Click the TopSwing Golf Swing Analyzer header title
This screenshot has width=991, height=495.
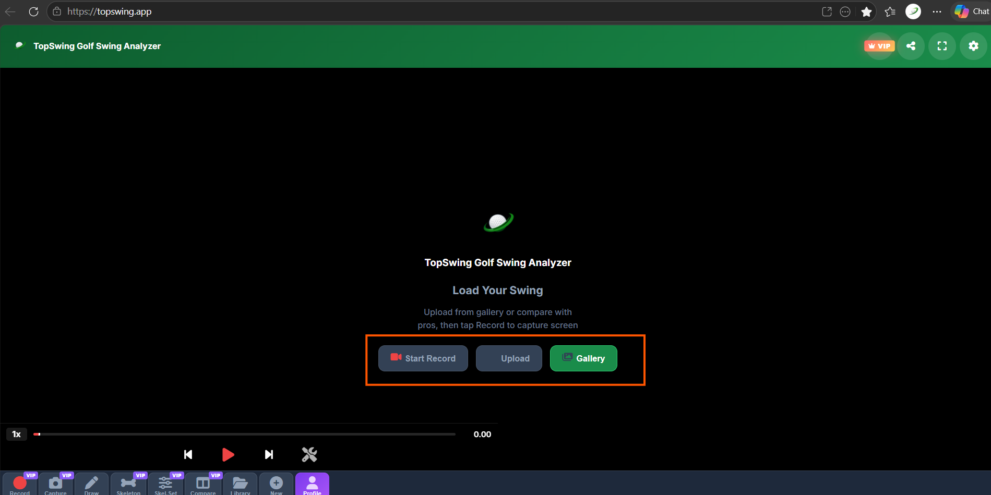[97, 46]
